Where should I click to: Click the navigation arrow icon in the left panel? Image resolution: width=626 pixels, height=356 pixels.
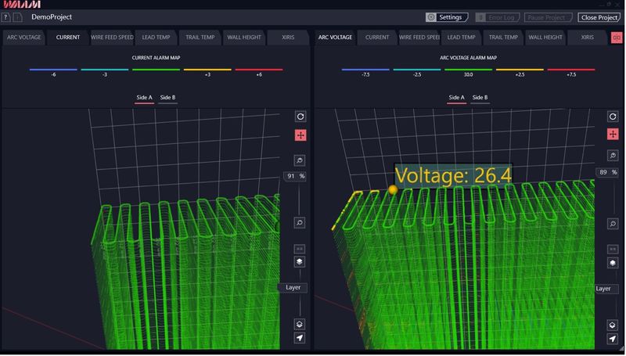pos(300,338)
